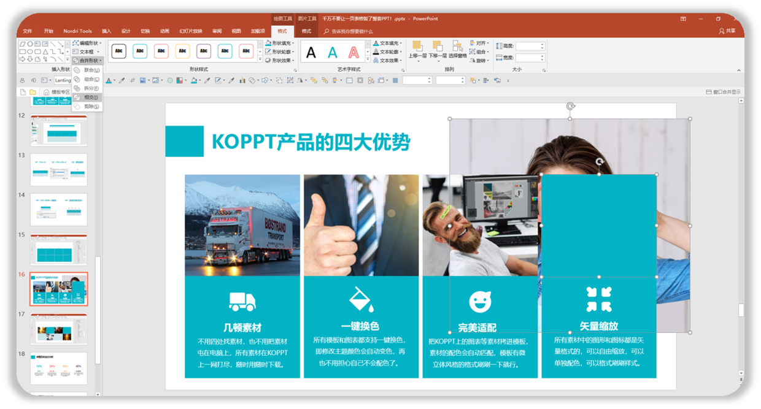Click paint bucket icon above 一键换色
The image size is (761, 409).
(361, 299)
